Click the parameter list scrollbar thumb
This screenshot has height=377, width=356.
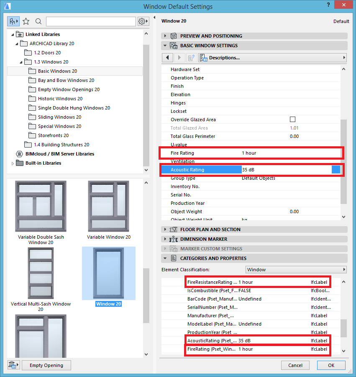pos(344,162)
